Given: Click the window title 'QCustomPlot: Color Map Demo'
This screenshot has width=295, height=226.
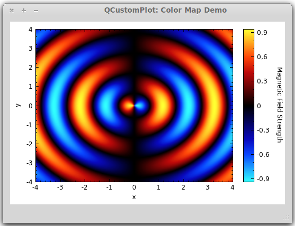Looking at the screenshot, I should click(165, 10).
